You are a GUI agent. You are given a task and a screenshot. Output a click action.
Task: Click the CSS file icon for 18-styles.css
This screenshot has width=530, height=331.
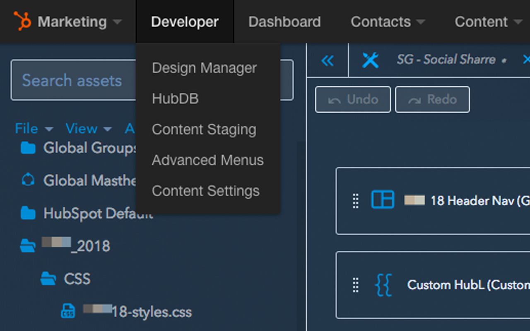(68, 311)
